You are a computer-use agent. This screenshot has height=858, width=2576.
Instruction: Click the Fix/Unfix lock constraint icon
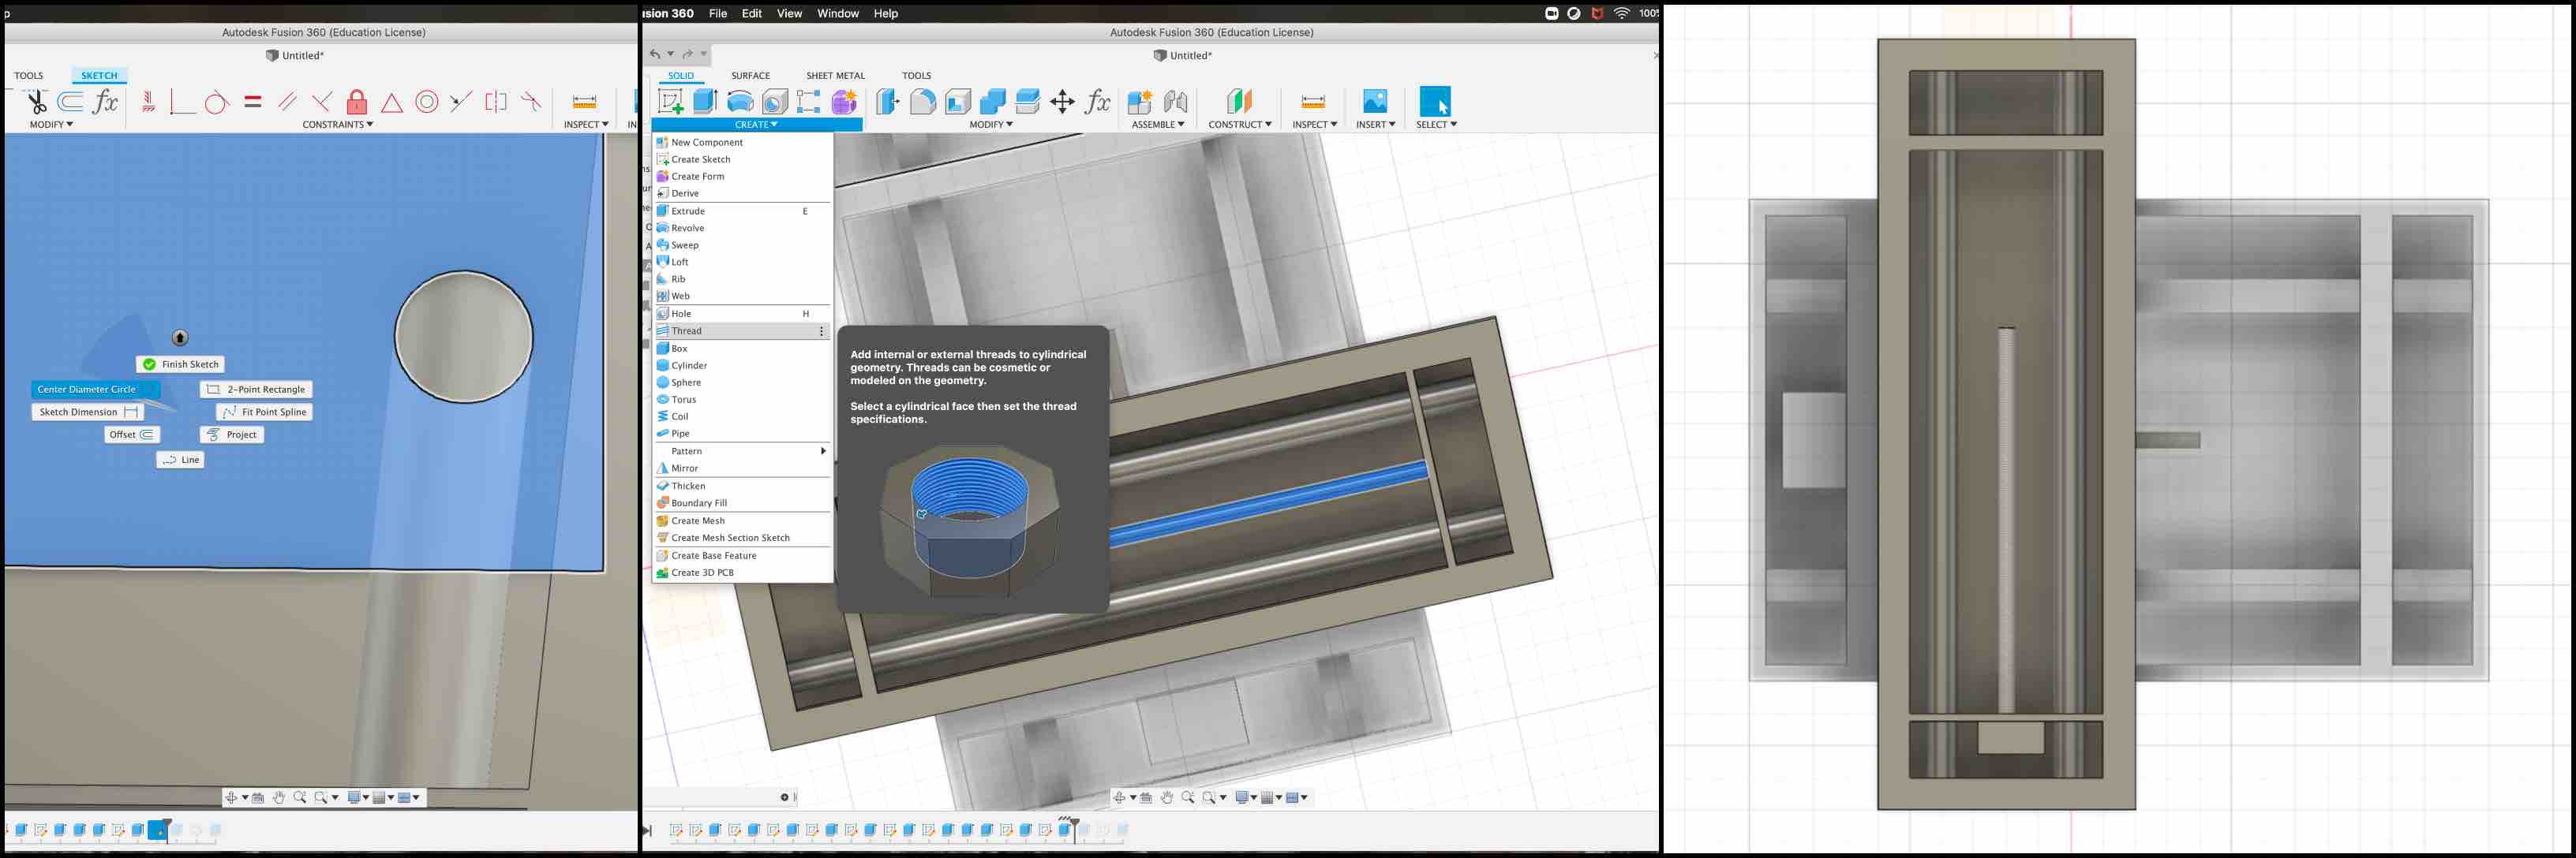pos(357,102)
